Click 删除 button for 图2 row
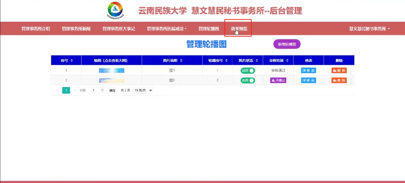 pos(339,80)
